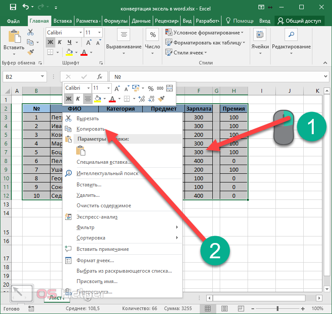
Task: Click the large Paste clipboard icon in the ribbon
Action: [14, 37]
